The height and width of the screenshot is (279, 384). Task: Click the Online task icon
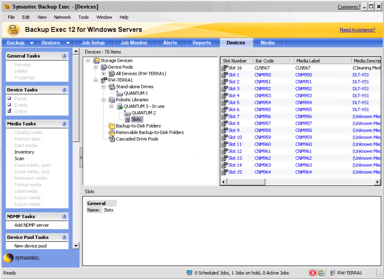click(x=9, y=111)
